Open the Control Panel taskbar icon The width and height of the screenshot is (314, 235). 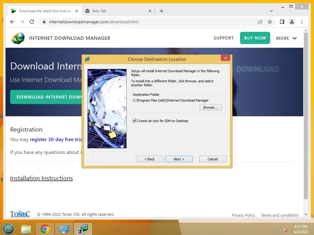point(64,229)
